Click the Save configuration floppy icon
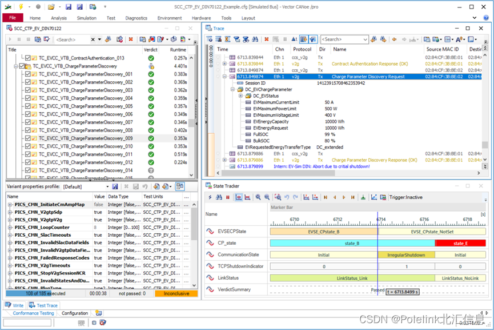Screen dimensions: 494x330 [x=68, y=7]
